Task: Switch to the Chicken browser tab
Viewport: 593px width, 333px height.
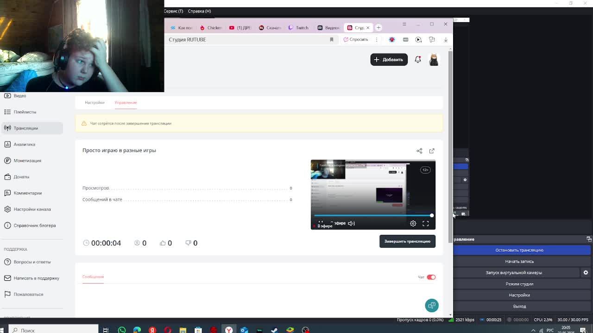Action: pos(211,28)
